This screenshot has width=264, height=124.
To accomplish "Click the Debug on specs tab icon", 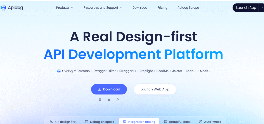I will click(x=87, y=122).
